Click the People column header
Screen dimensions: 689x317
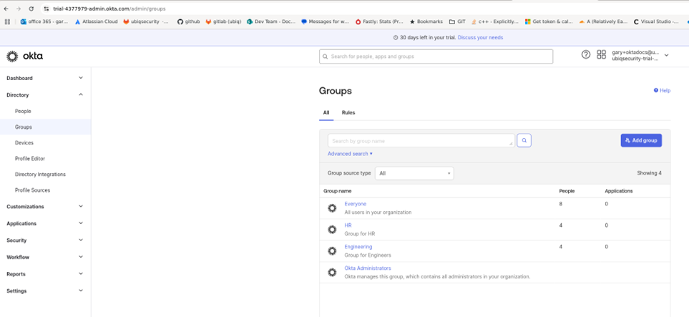567,191
